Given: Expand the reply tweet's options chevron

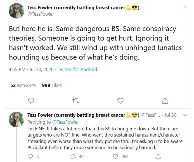Looking at the screenshot, I should [x=185, y=115].
